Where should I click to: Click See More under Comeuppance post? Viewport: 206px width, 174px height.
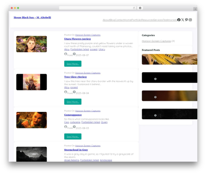pos(73,137)
